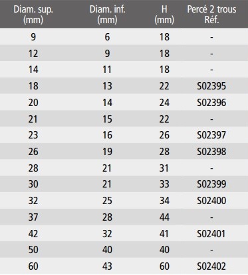Select the upper diameter value 60
The image size is (248, 275).
(x=33, y=266)
